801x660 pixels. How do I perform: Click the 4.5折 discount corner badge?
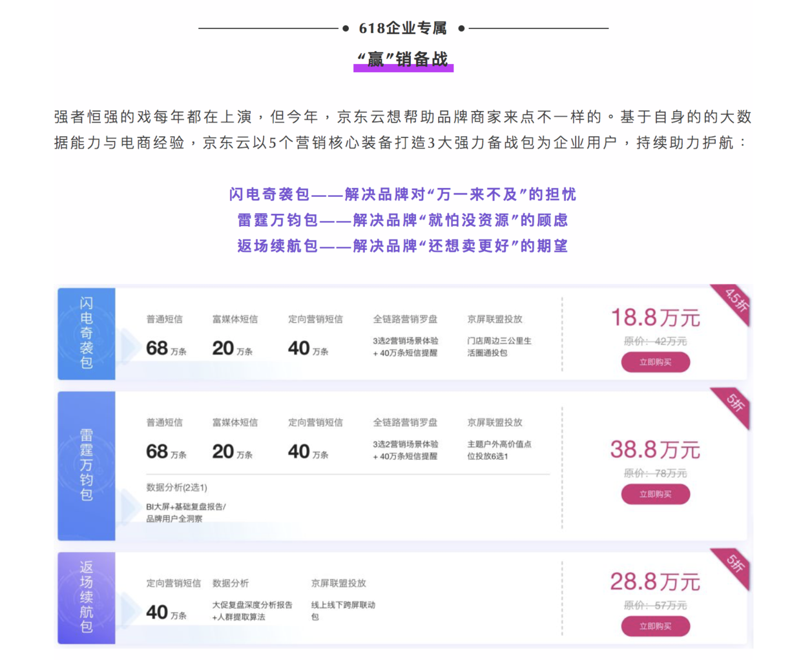pos(735,301)
